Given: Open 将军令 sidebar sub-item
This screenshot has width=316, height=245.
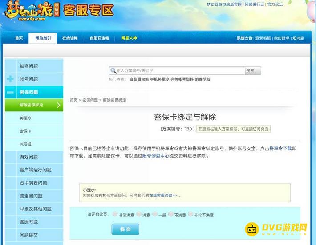Looking at the screenshot, I should pyautogui.click(x=34, y=118).
